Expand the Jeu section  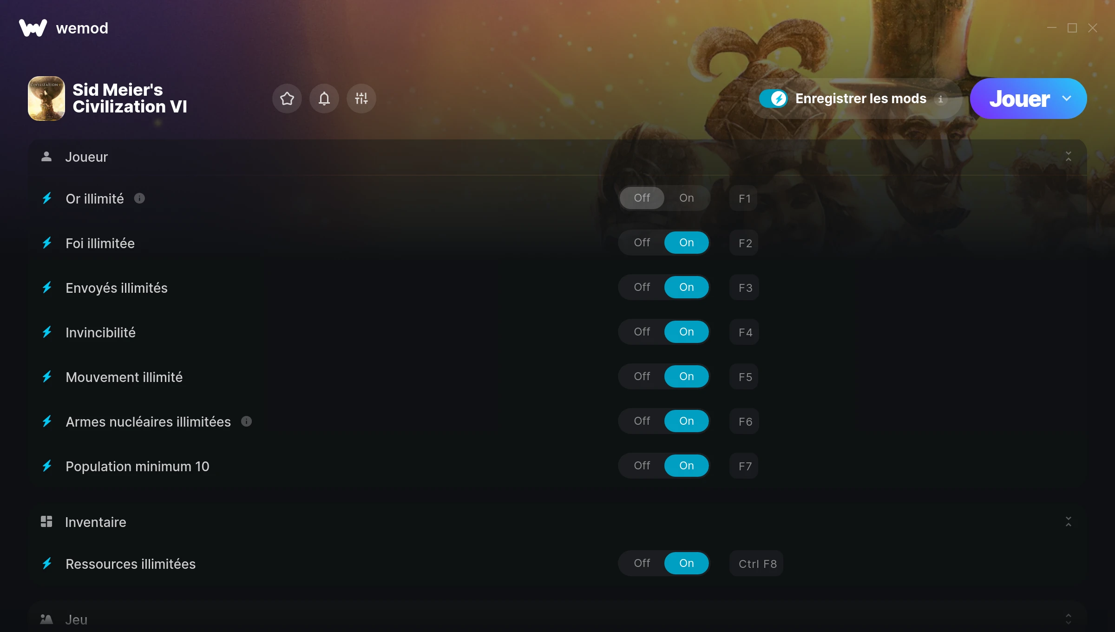pos(1069,619)
